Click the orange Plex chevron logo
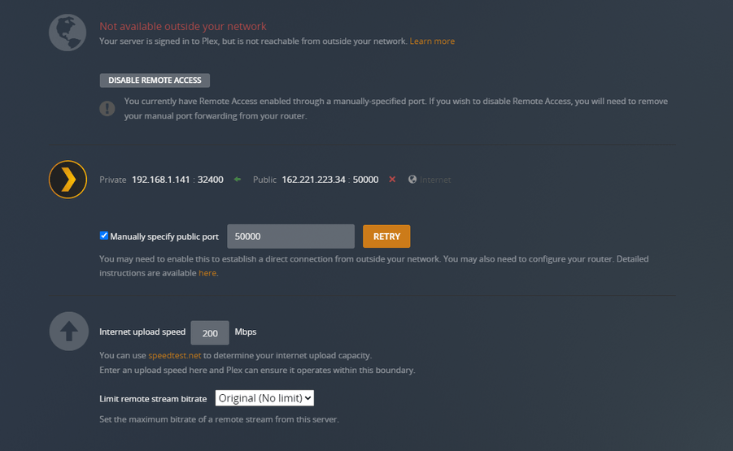This screenshot has width=733, height=451. pyautogui.click(x=68, y=180)
